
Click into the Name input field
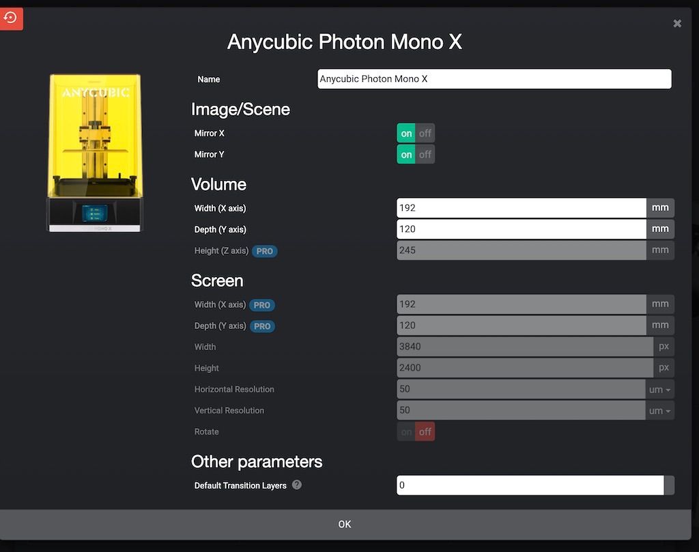click(494, 79)
